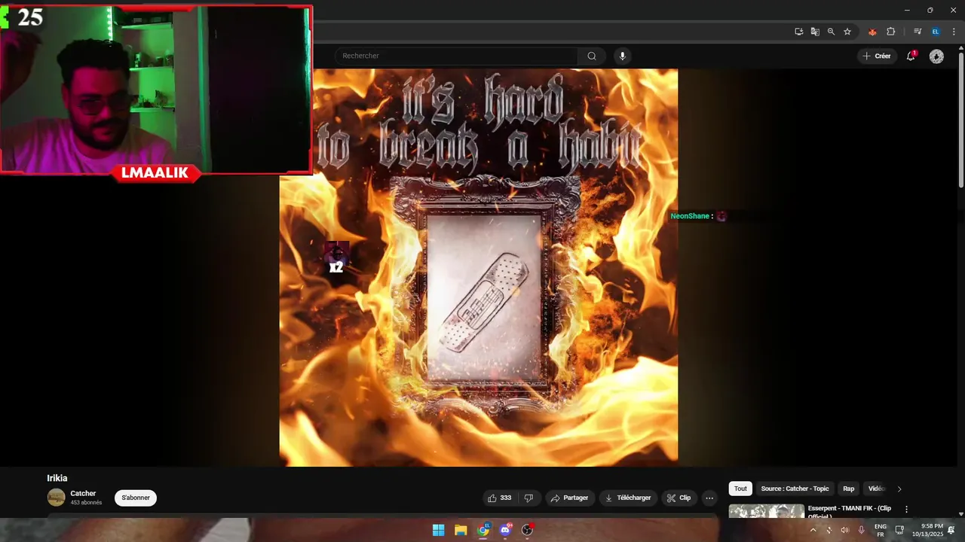Bookmark this page with the star icon
The image size is (965, 542).
[847, 32]
